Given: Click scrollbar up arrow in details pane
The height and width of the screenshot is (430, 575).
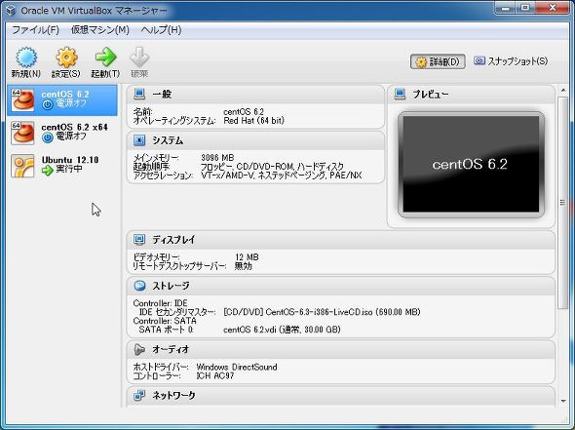Looking at the screenshot, I should [x=563, y=91].
